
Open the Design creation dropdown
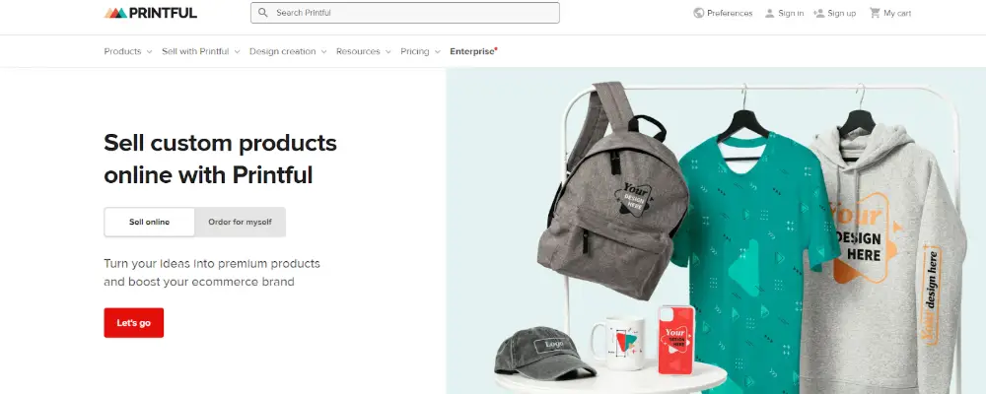pyautogui.click(x=288, y=51)
